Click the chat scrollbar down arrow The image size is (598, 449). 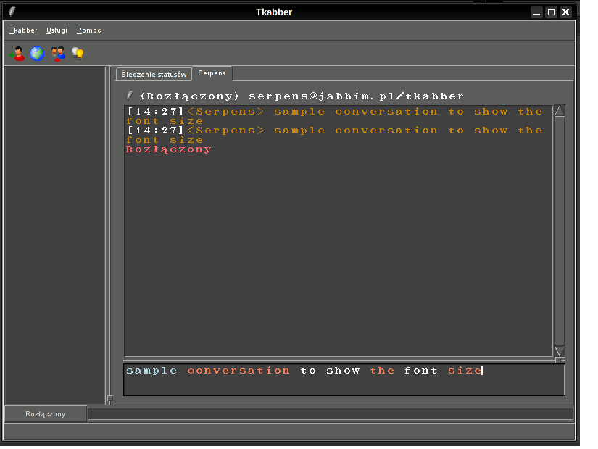point(559,351)
